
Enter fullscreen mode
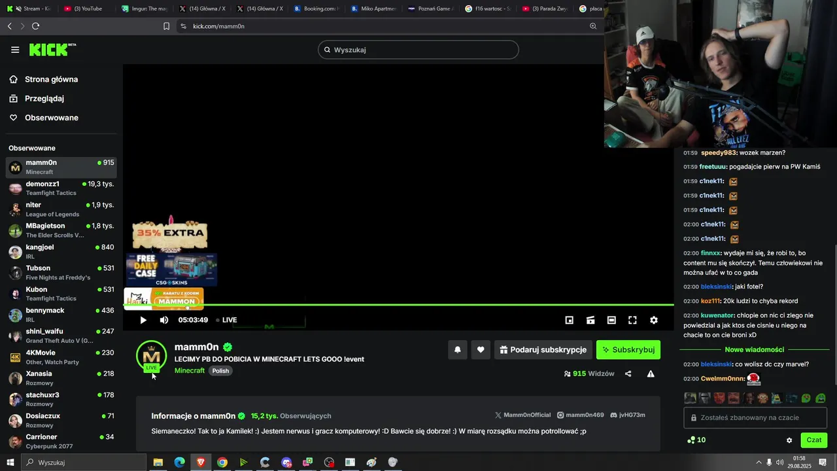click(x=632, y=320)
